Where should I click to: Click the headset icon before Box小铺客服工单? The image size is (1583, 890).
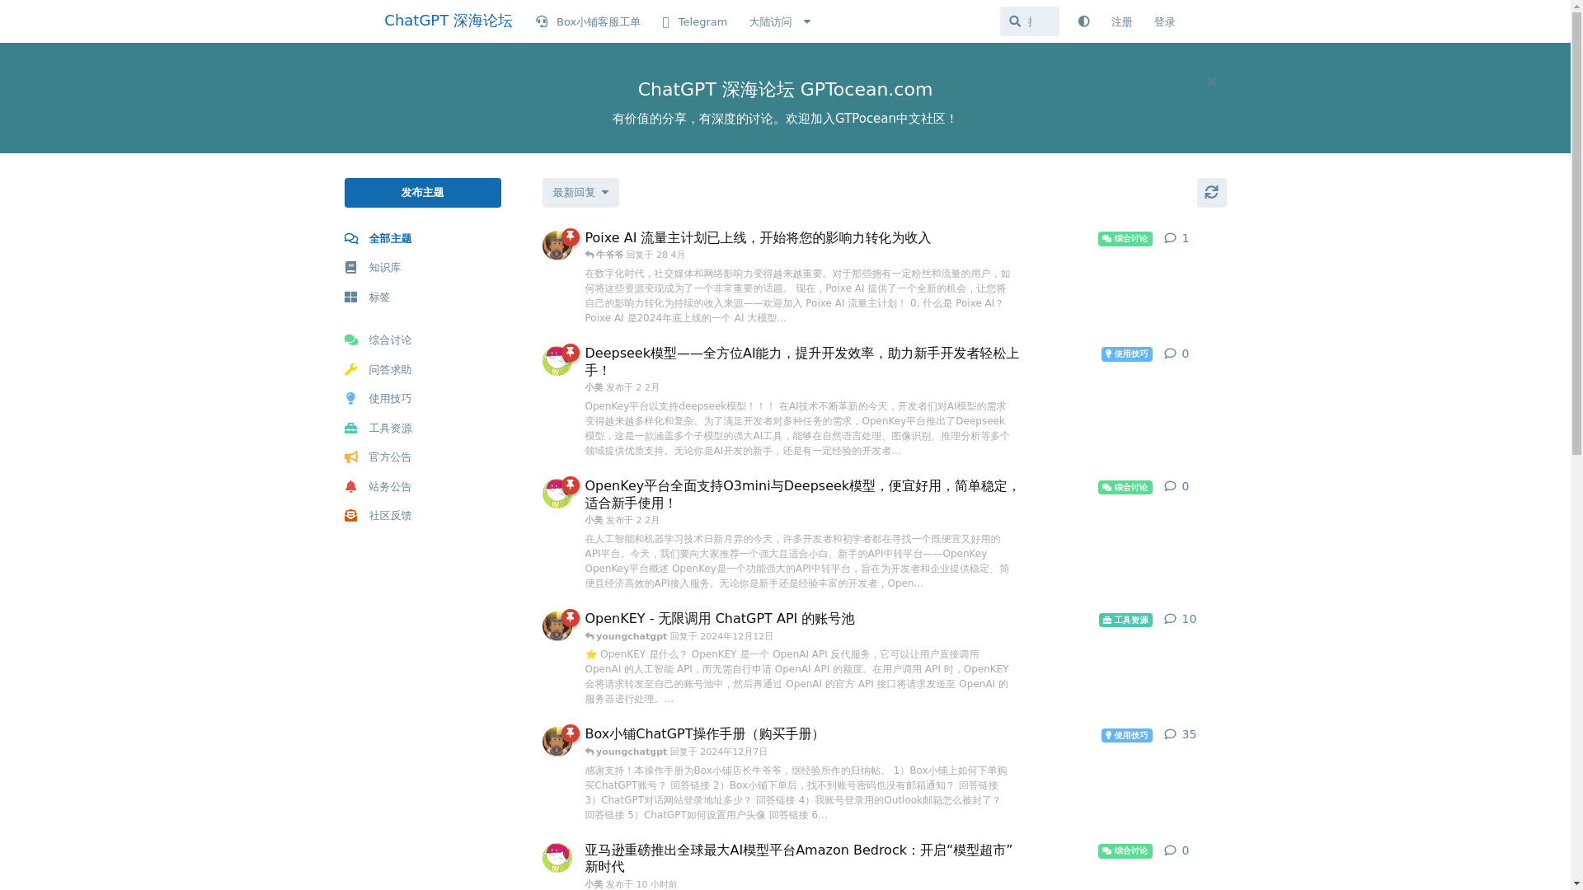(x=542, y=22)
